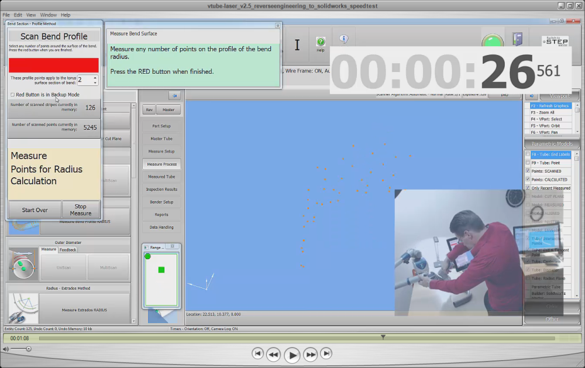Open Inspection Results menu
Screen dimensions: 585x368
pos(161,190)
